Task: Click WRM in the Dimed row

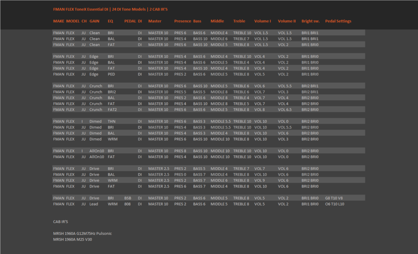Action: [x=113, y=139]
